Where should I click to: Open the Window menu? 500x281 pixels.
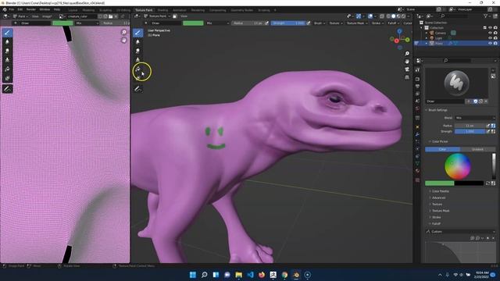pos(45,9)
